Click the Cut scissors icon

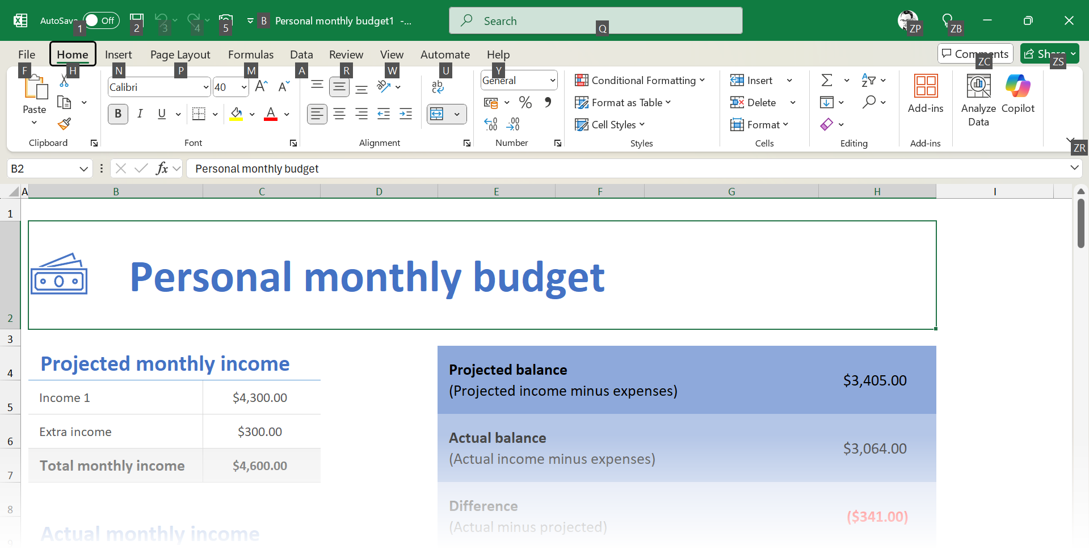coord(64,82)
